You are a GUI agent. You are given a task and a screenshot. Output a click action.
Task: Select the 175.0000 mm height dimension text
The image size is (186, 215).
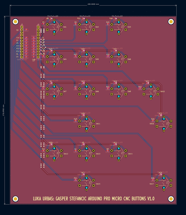click(3, 110)
